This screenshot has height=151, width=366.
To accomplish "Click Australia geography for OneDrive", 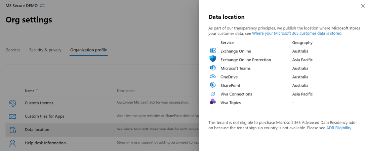I will tap(300, 77).
